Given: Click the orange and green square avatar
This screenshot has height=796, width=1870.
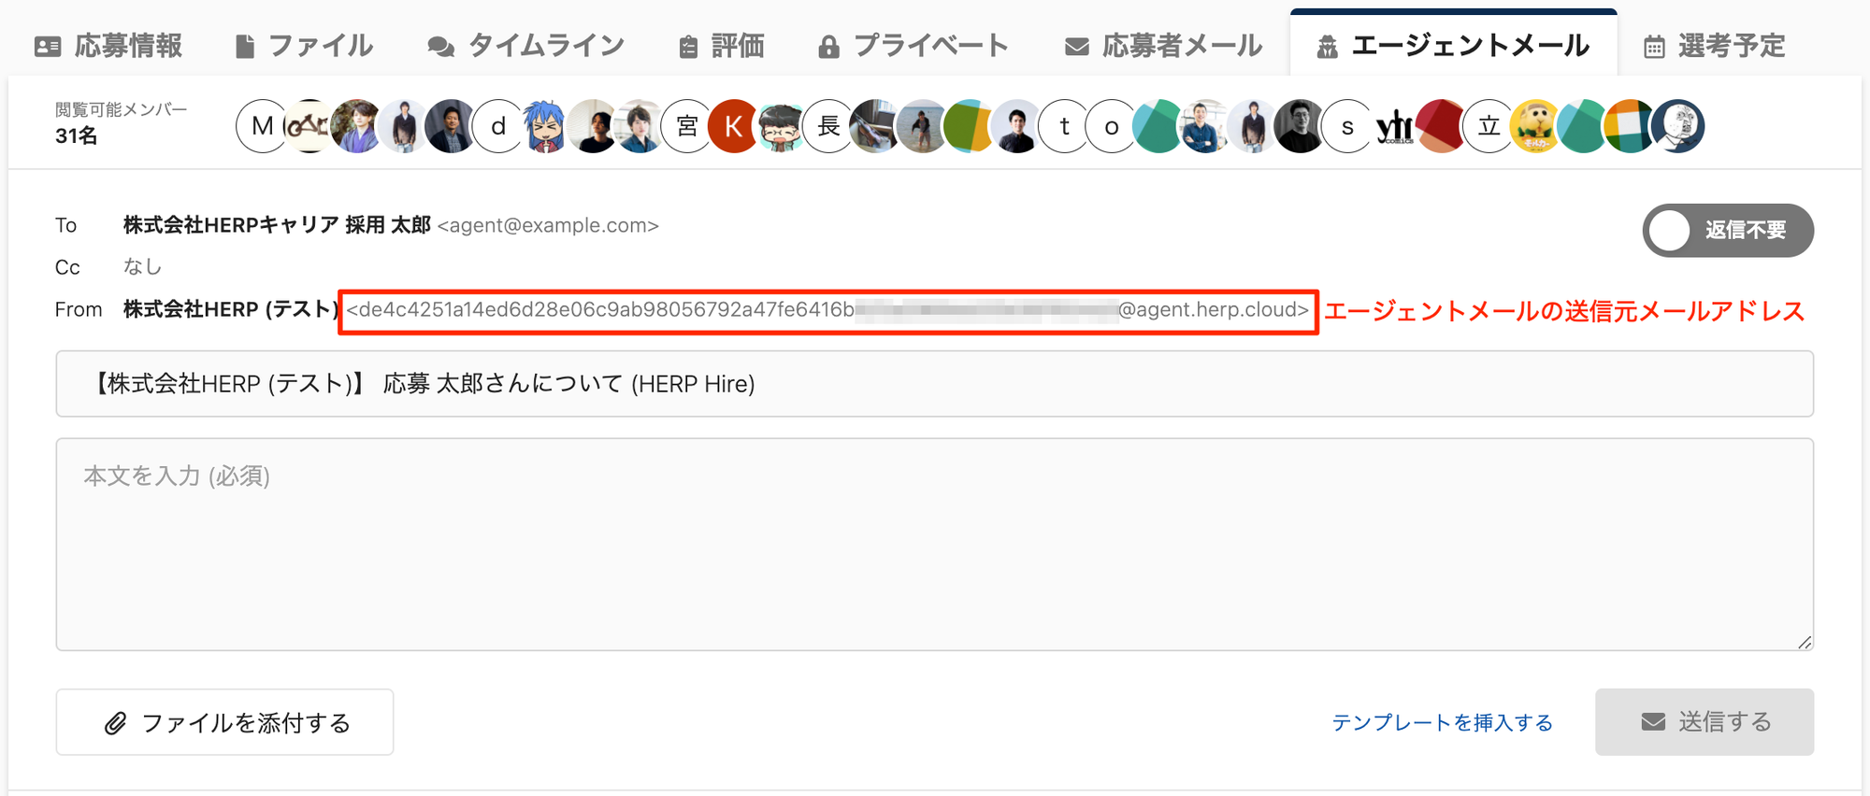Looking at the screenshot, I should tap(1631, 126).
